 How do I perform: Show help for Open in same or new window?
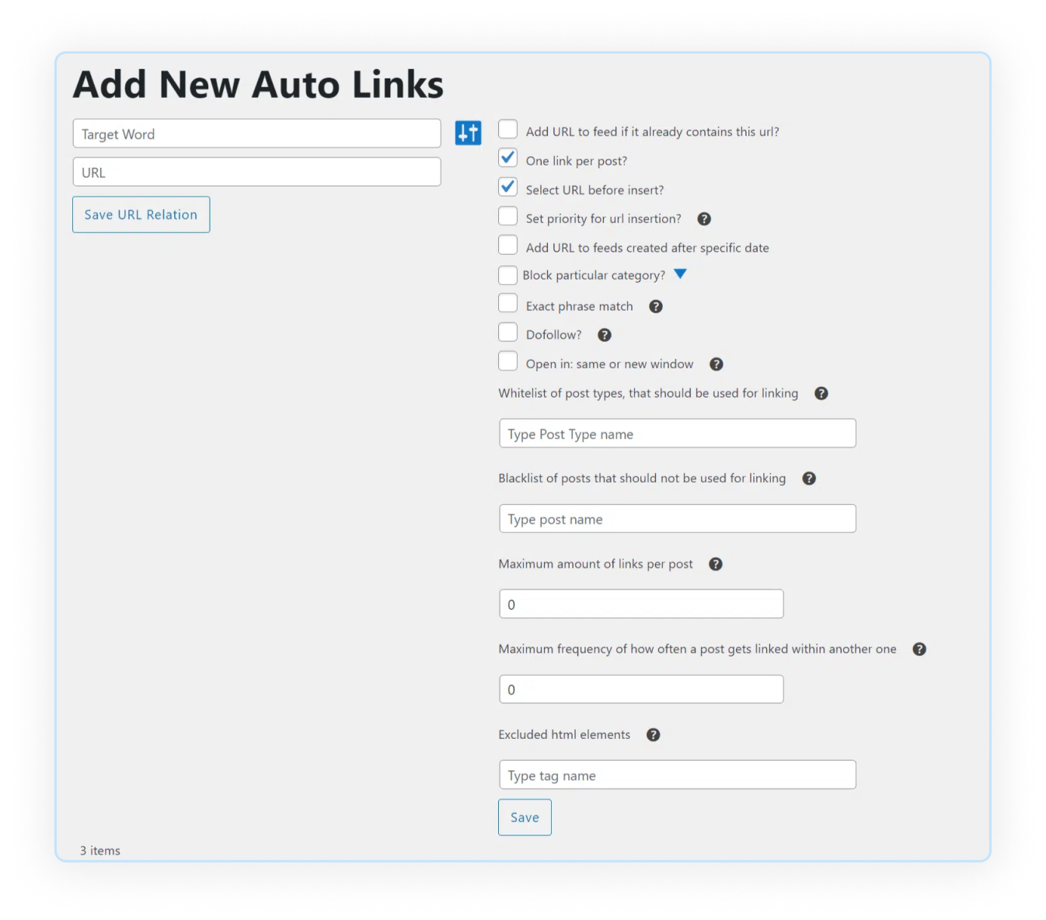[717, 364]
